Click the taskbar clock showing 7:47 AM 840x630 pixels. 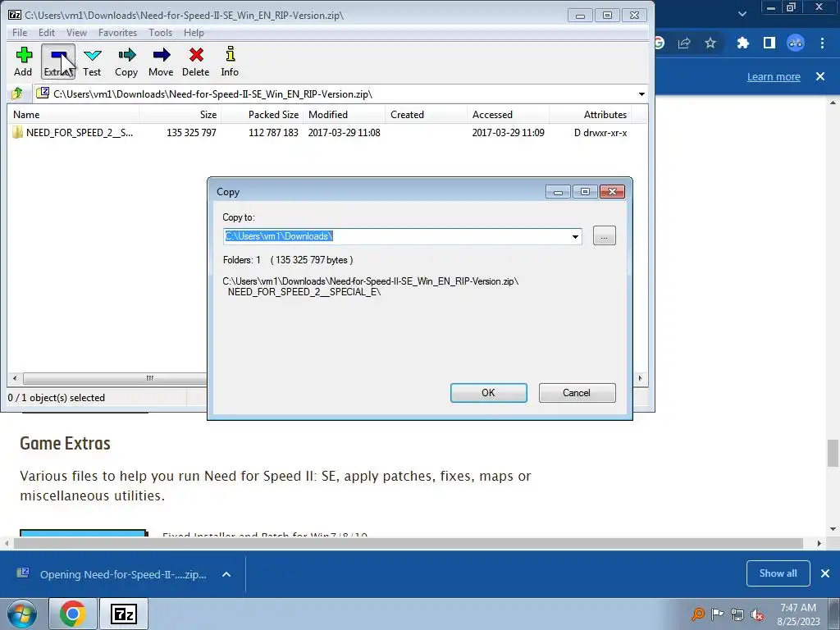798,614
